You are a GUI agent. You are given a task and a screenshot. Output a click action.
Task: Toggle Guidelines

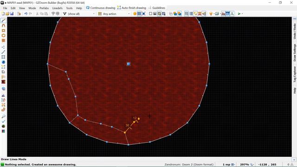pyautogui.click(x=156, y=8)
